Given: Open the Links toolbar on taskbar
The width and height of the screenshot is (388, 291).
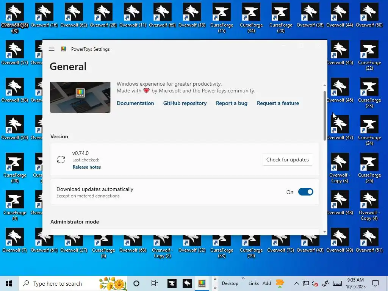Looking at the screenshot, I should click(x=253, y=283).
